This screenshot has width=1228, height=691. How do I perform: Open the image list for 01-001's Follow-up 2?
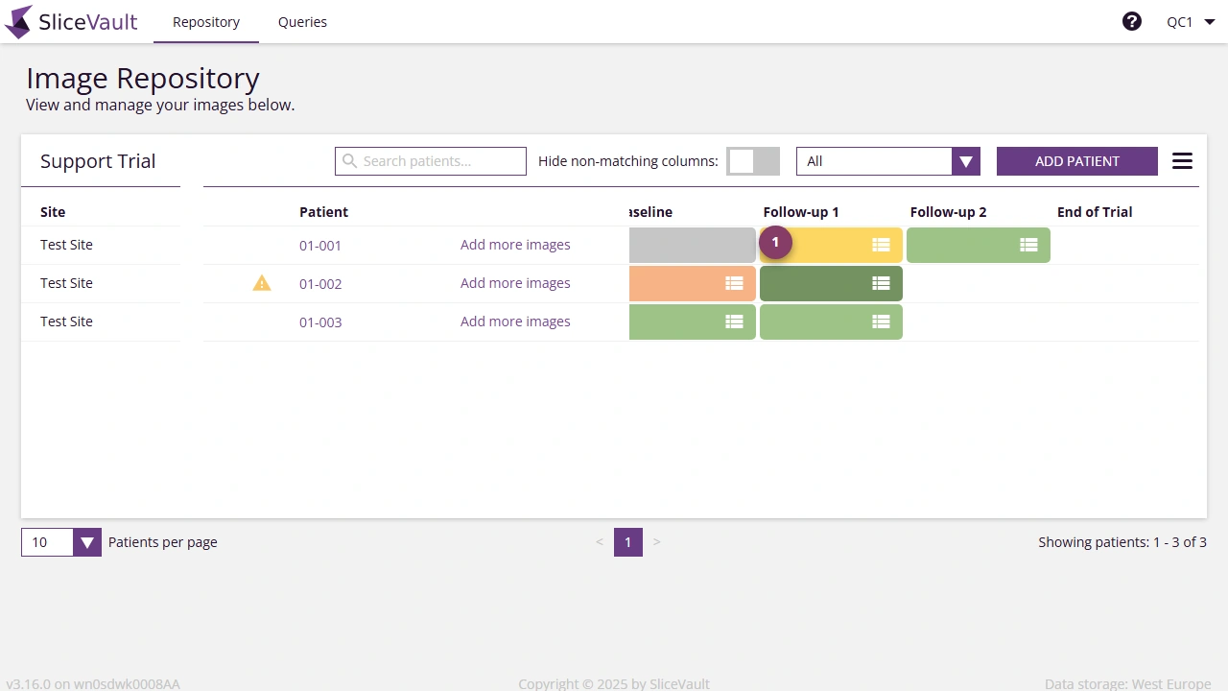coord(1027,245)
